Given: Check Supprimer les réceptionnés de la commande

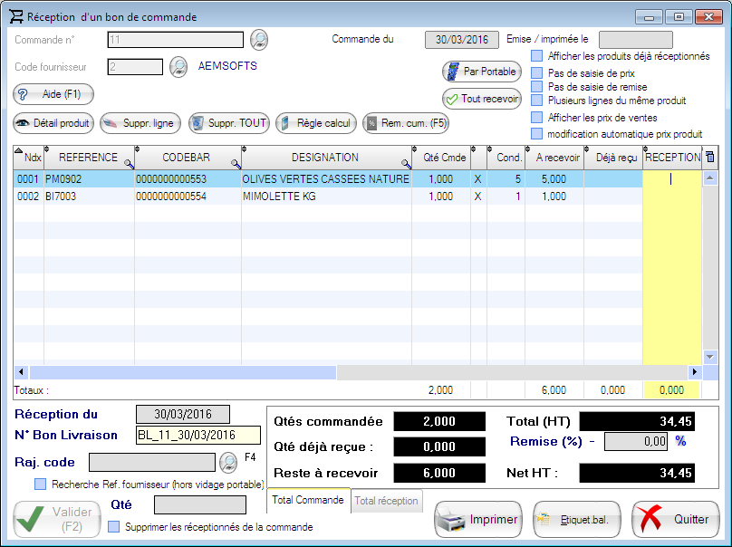Looking at the screenshot, I should 114,527.
